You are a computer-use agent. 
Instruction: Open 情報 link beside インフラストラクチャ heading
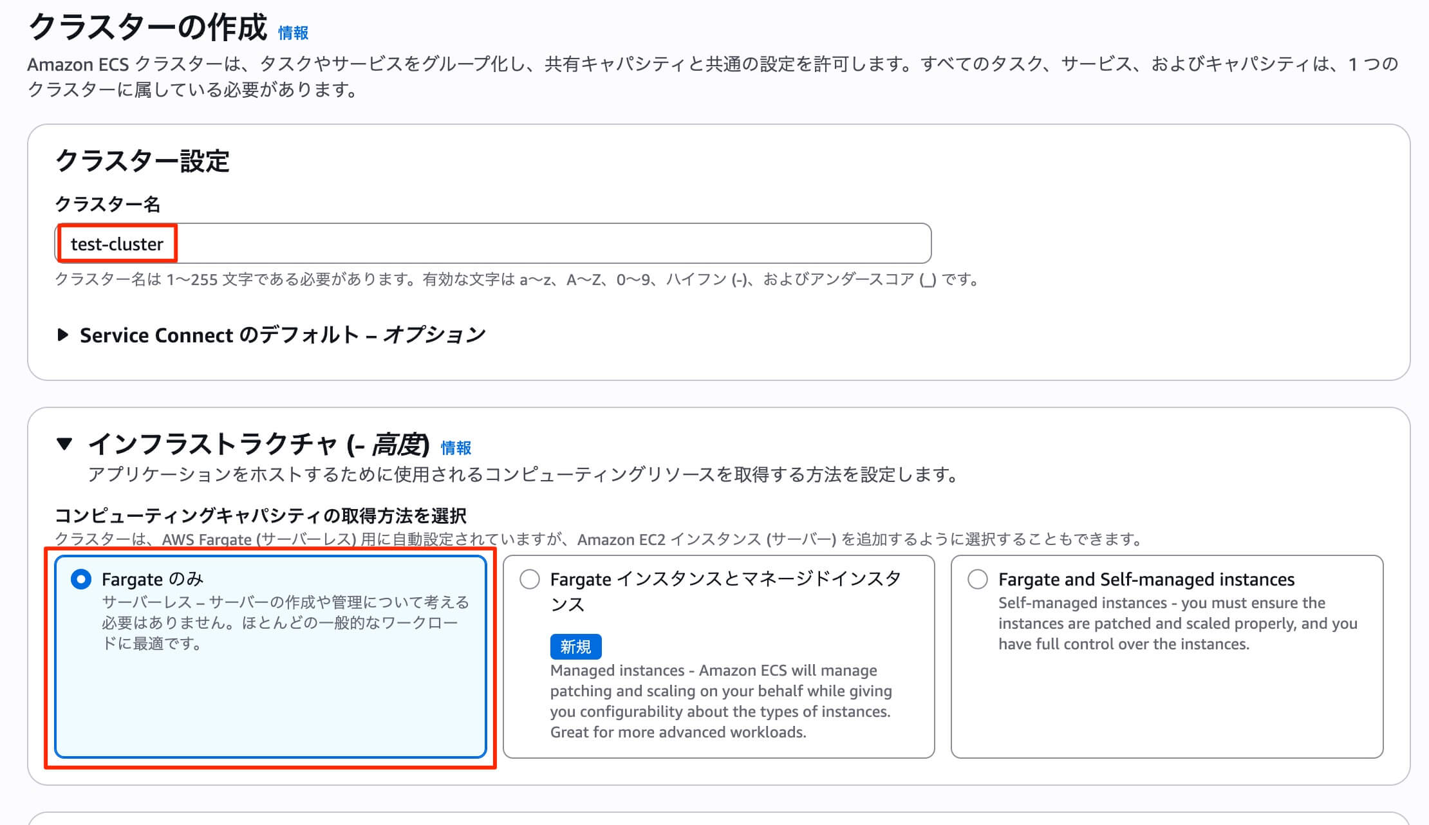pyautogui.click(x=456, y=448)
